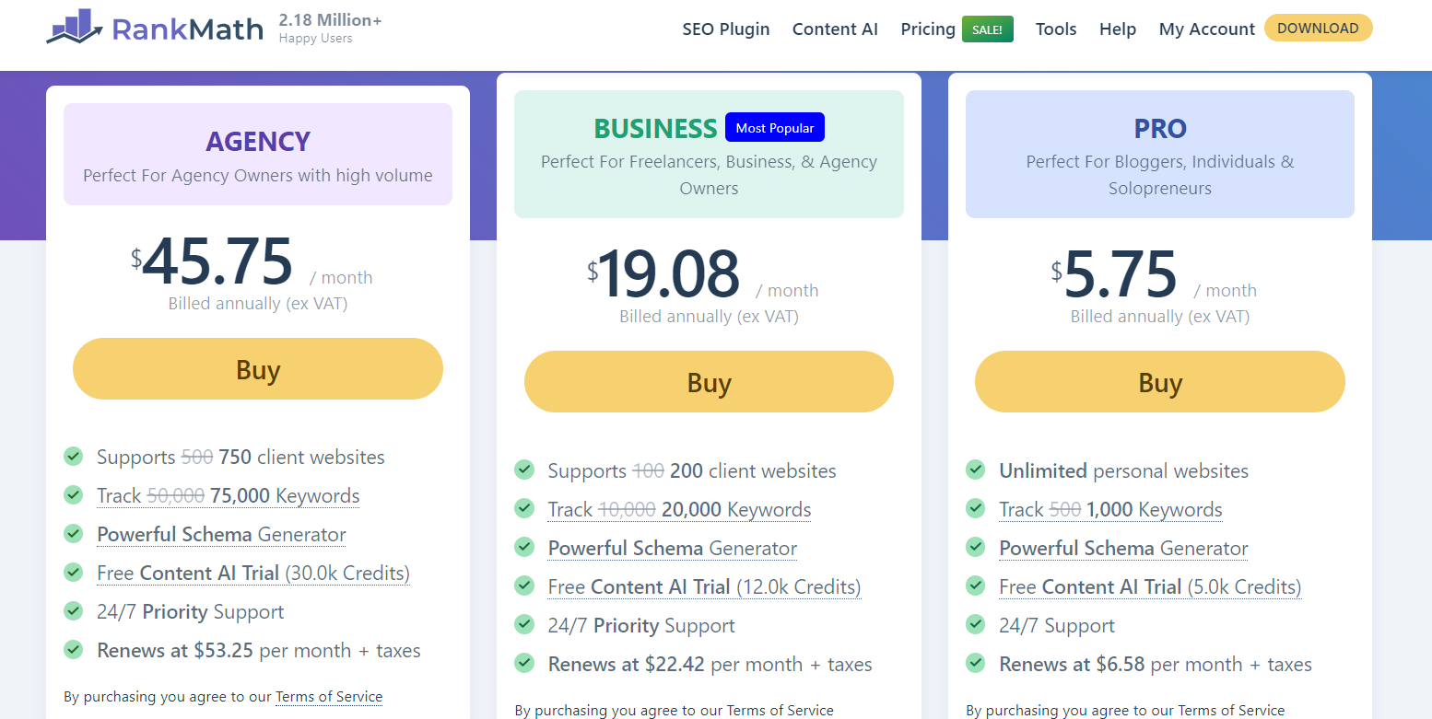Click checkmark beside 'Track 1,000 Keywords'
Screen dimensions: 1432x719
pyautogui.click(x=976, y=508)
